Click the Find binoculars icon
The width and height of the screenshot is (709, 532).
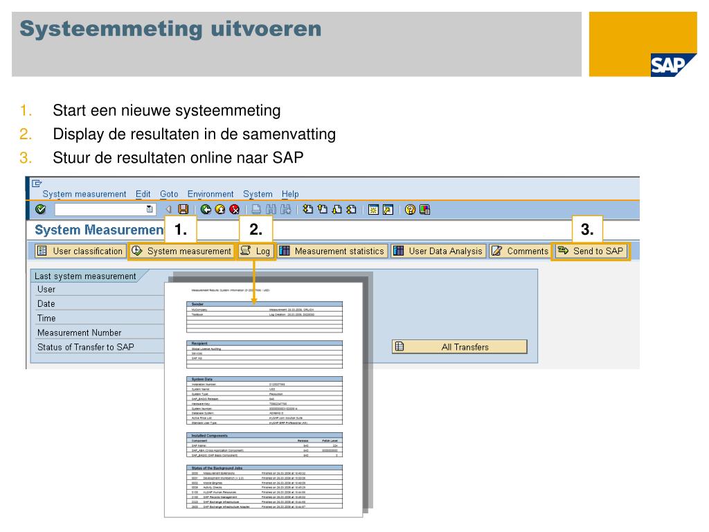click(x=271, y=209)
